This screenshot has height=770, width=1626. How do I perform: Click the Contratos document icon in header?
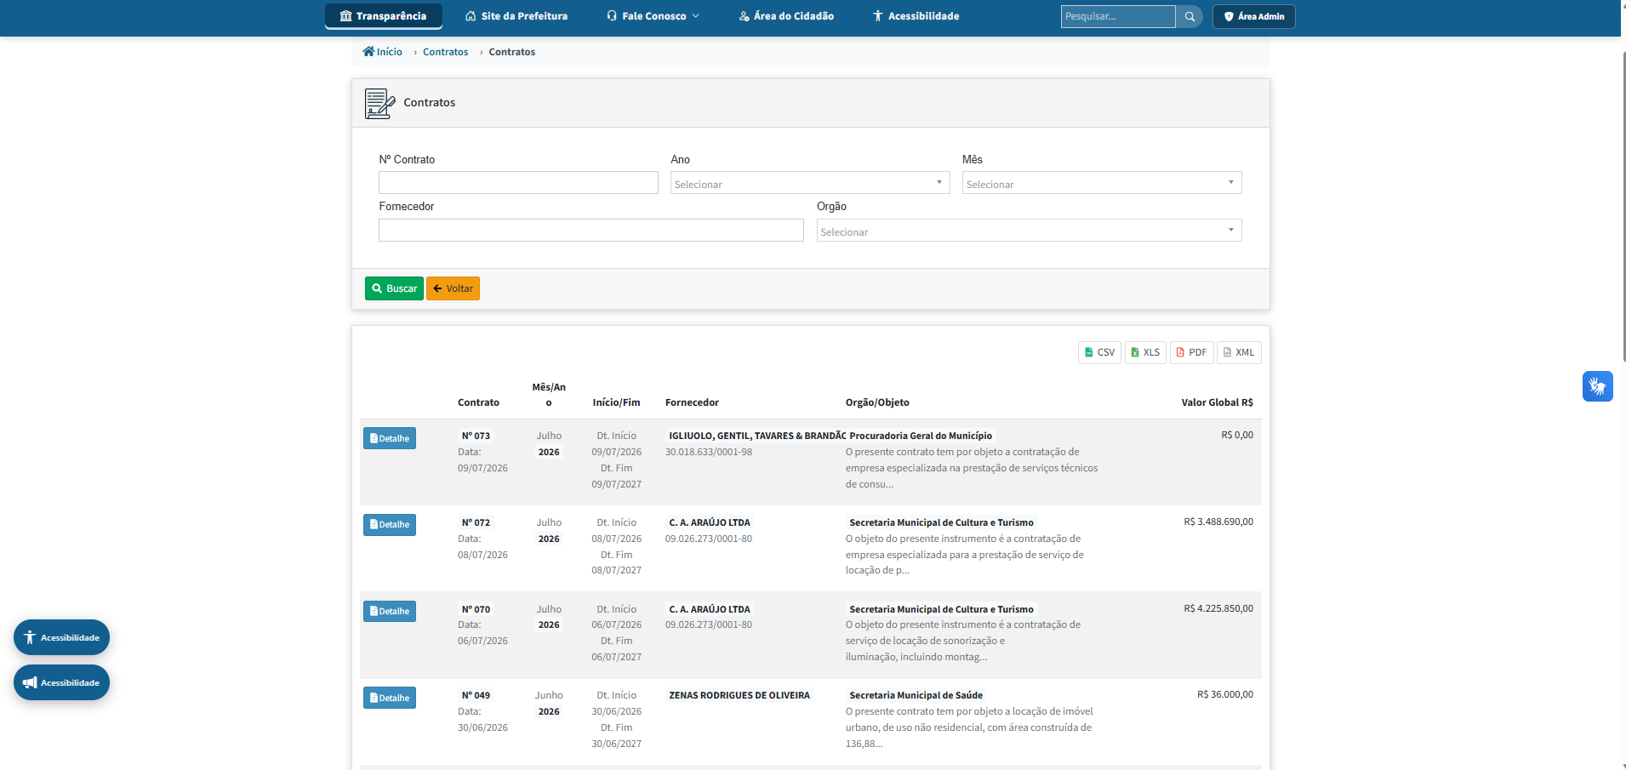pos(379,103)
